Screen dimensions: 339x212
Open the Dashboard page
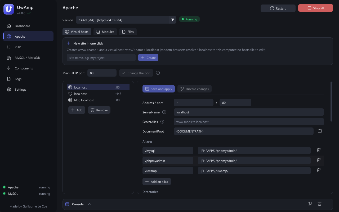(x=28, y=26)
